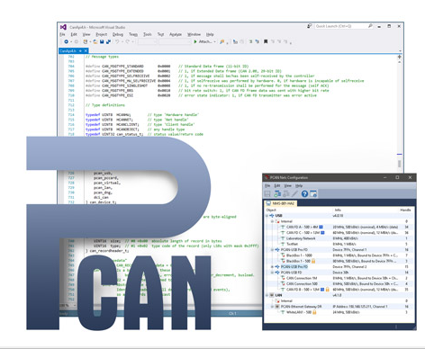Click the Visual Studio vertical scrollbar thumb
425x349 pixels.
399,164
